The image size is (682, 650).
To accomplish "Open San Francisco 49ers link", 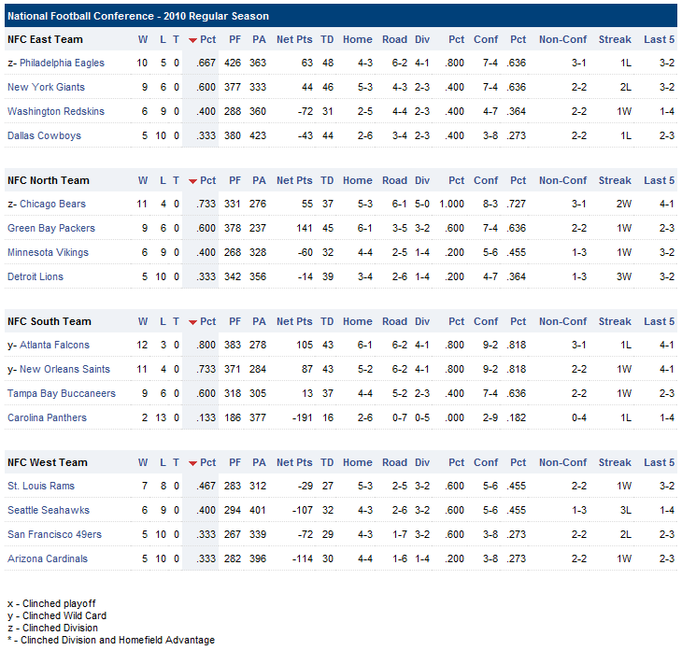I will coord(54,534).
